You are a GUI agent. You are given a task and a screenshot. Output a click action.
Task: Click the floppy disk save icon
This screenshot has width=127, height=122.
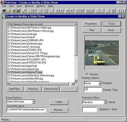pos(18,11)
